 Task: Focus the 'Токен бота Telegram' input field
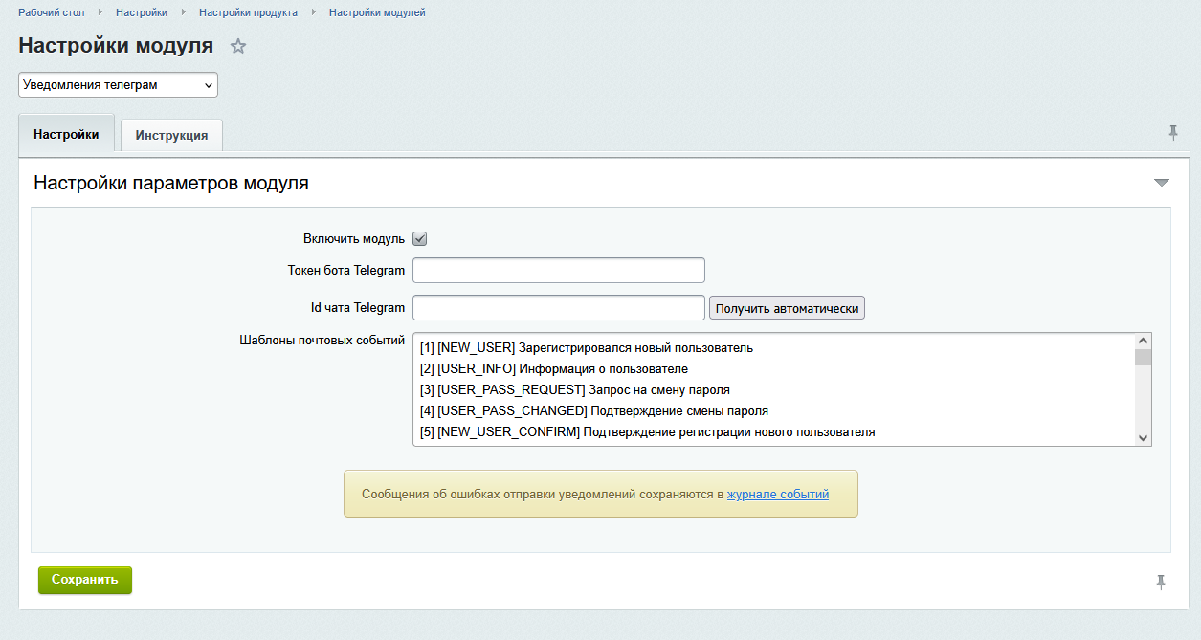pyautogui.click(x=558, y=271)
